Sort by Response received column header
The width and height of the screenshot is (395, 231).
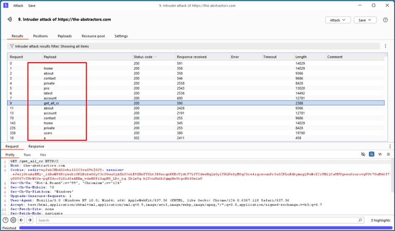pyautogui.click(x=203, y=57)
